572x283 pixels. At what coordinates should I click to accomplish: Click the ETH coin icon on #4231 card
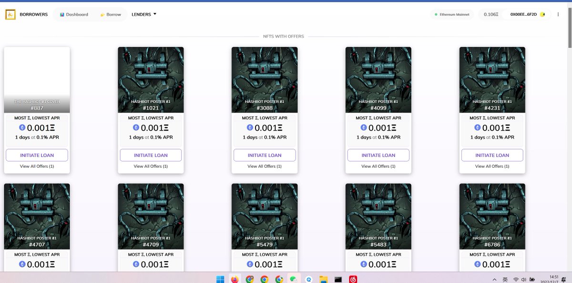[478, 128]
